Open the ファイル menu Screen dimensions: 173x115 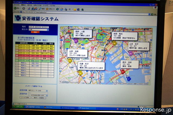point(16,5)
